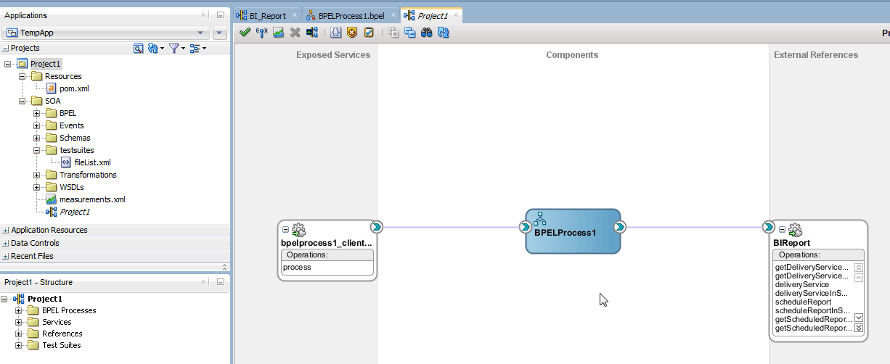Collapse the testsuites folder
This screenshot has width=890, height=364.
coord(37,150)
